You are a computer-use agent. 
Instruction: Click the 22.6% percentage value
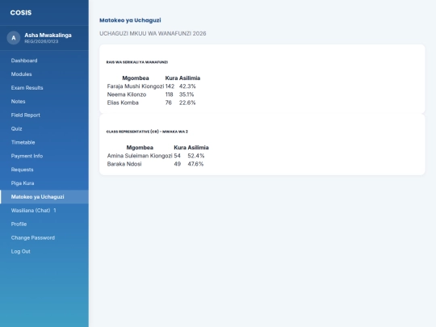coord(187,103)
